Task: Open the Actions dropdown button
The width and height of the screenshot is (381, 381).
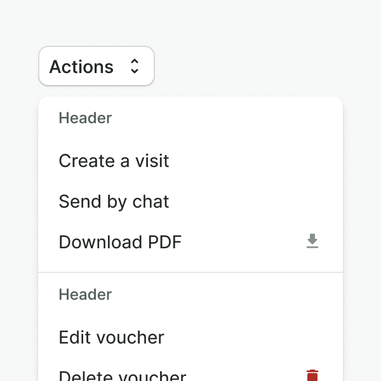Action: point(97,67)
